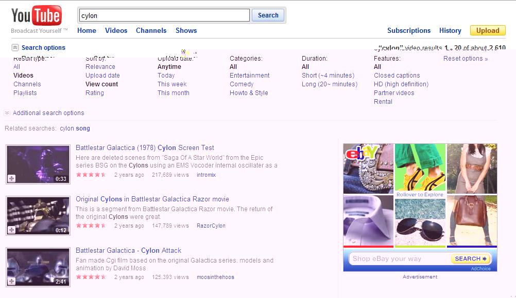Visit uploader moosinthehoos channel
Viewport: 516px width, 298px height.
216,277
